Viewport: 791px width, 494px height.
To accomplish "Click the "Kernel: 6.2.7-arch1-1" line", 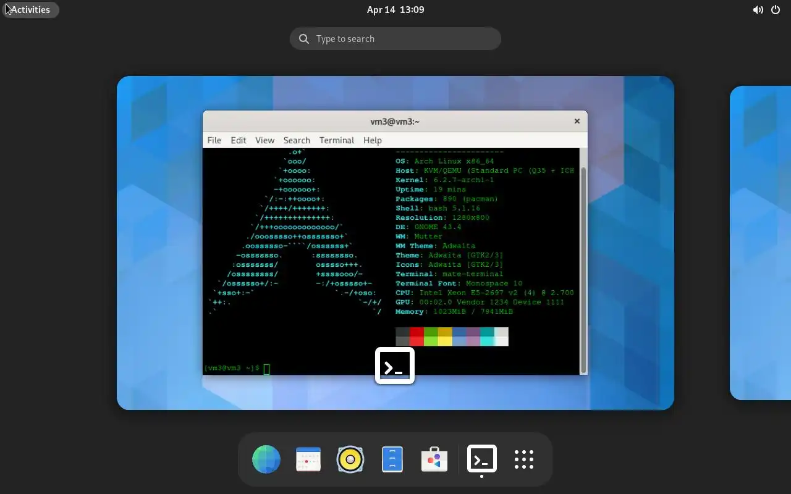I will 445,180.
